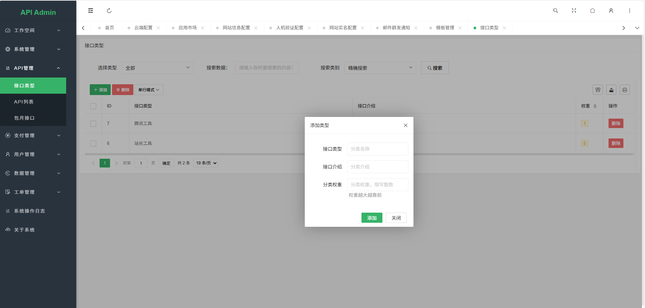Click the home icon in the header
Image resolution: width=645 pixels, height=308 pixels.
(592, 11)
